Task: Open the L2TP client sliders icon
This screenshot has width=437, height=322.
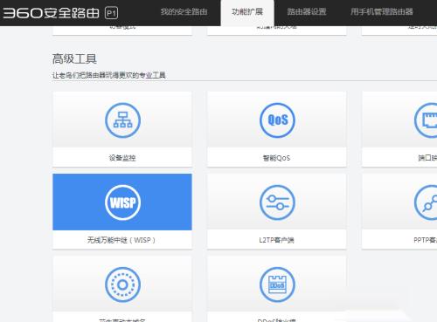Action: 277,202
